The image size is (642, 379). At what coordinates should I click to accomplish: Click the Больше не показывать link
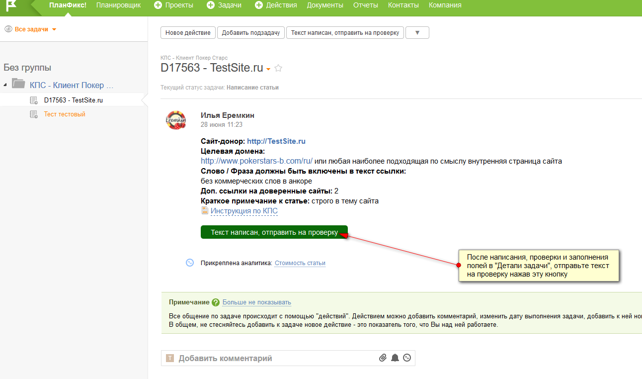point(257,302)
